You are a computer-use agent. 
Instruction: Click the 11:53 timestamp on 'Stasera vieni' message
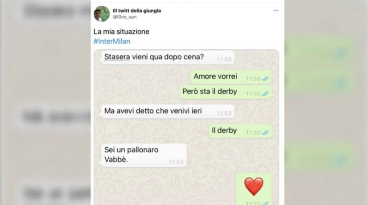(224, 59)
